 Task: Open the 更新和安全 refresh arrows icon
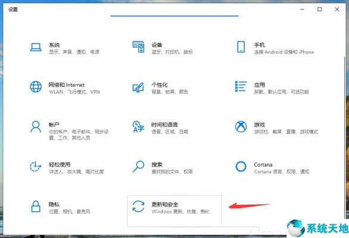(x=138, y=206)
